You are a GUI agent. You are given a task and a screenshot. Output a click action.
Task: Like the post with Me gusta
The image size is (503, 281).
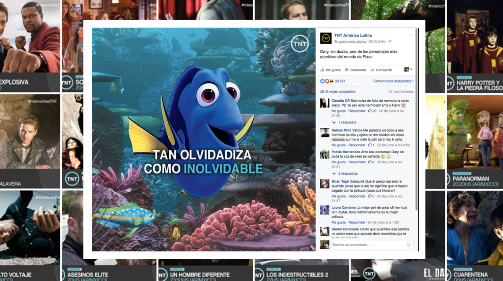pos(331,70)
